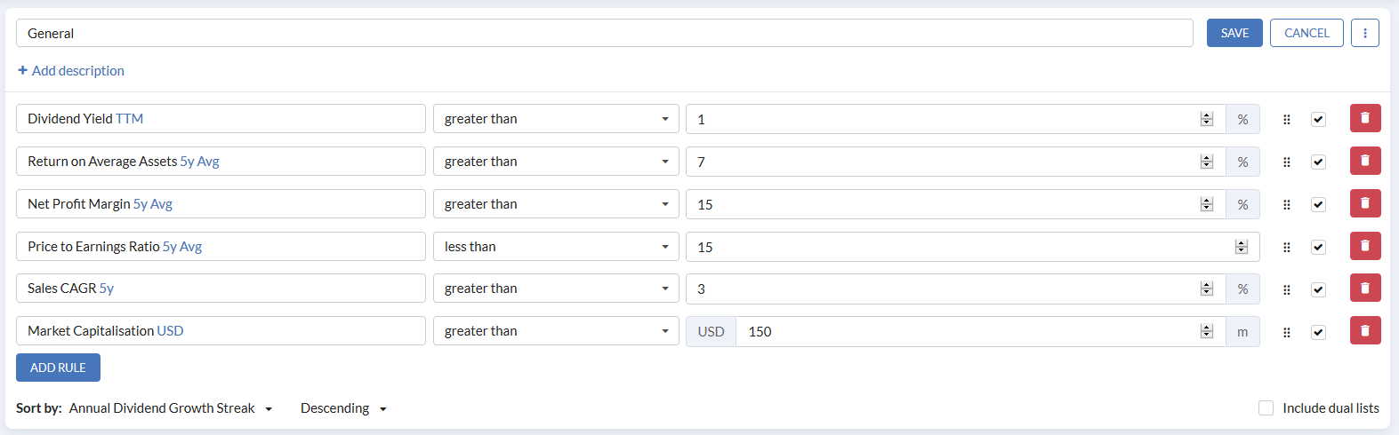This screenshot has height=435, width=1399.
Task: Delete the Market Capitalisation rule
Action: [1364, 330]
